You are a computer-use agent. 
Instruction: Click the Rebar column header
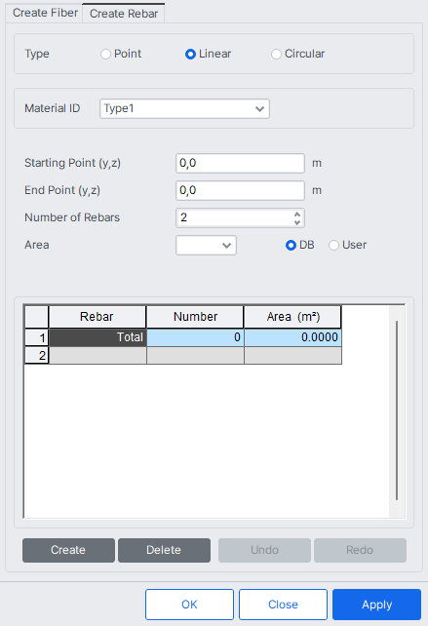(x=97, y=317)
